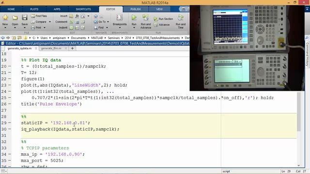Toggle breakpoint dash on line 34
Screen dimensions: 310x174
tap(10, 154)
